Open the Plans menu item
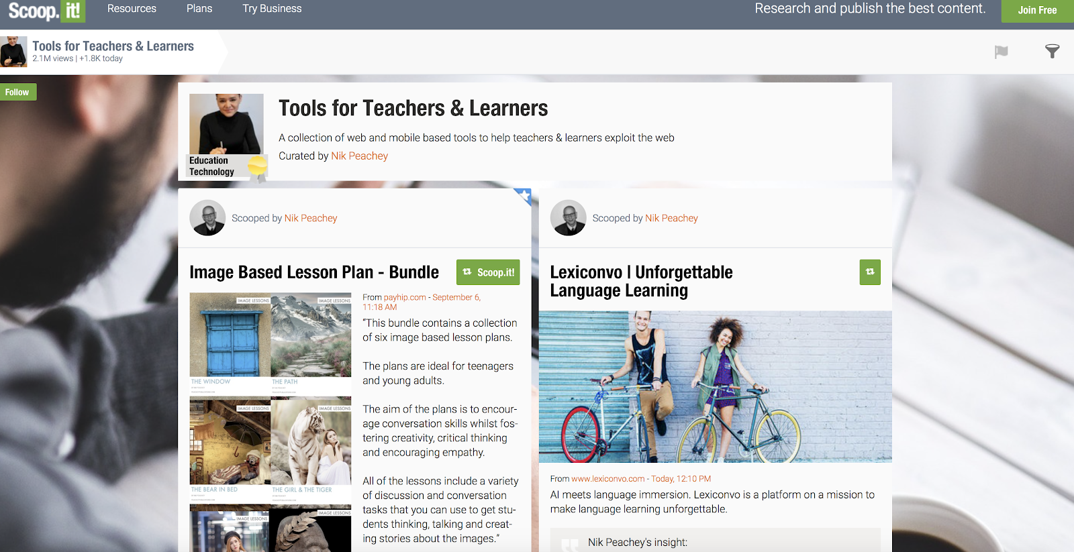 coord(199,9)
